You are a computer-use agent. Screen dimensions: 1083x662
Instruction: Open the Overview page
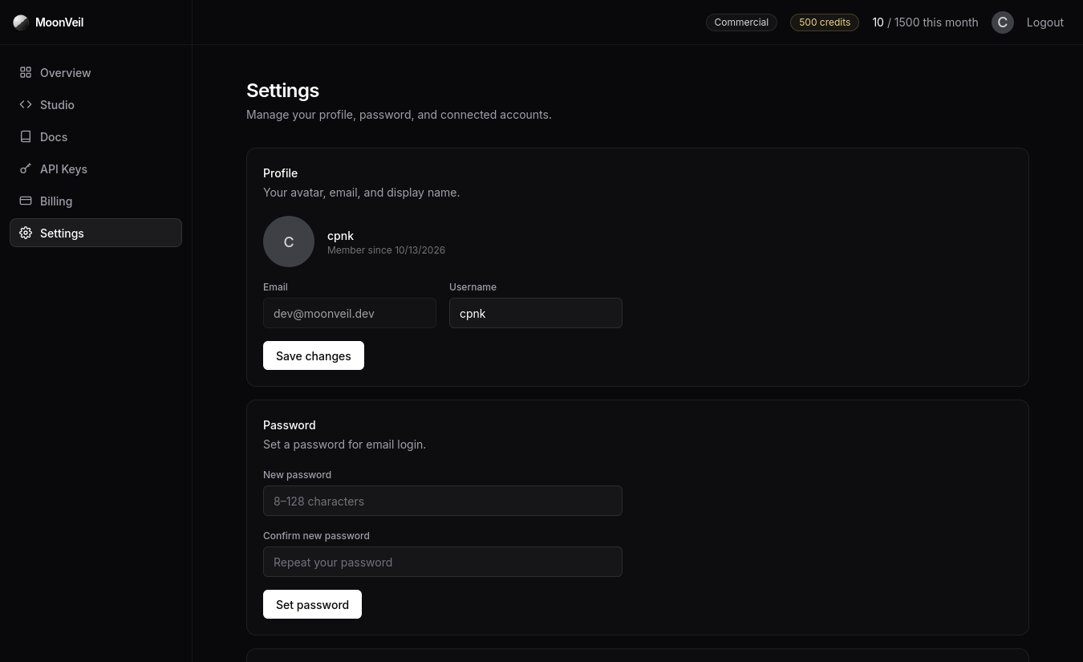(x=95, y=72)
